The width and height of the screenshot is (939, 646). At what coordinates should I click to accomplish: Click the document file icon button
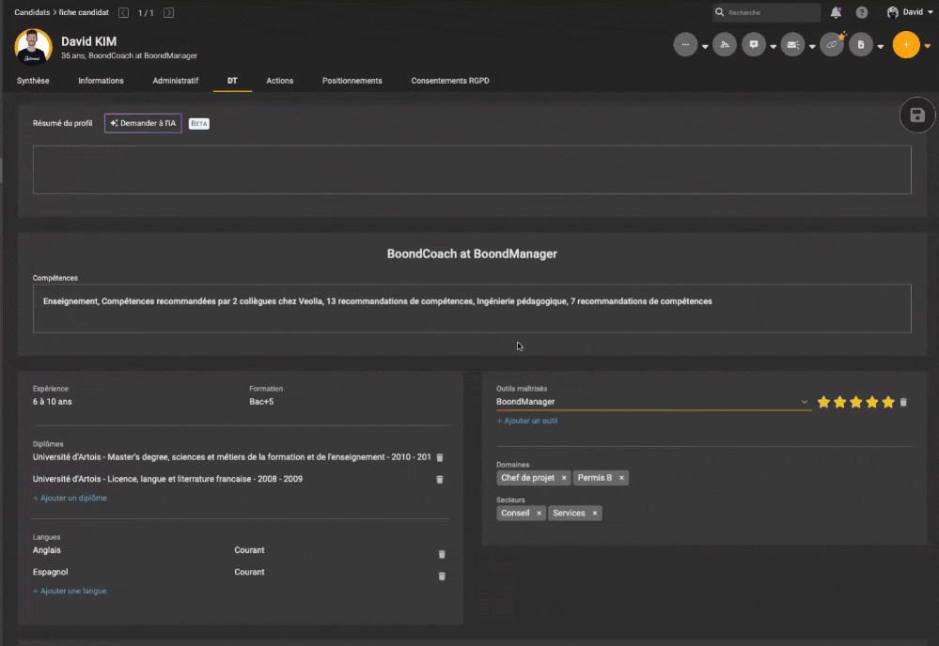tap(861, 45)
